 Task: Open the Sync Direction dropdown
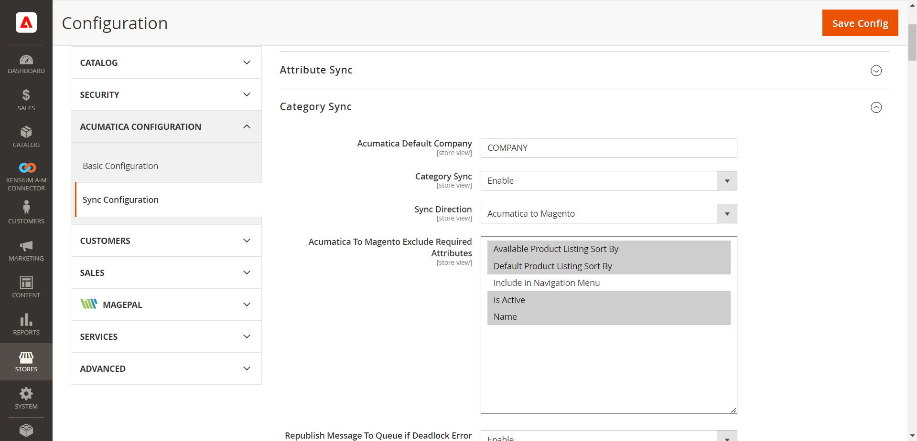727,213
